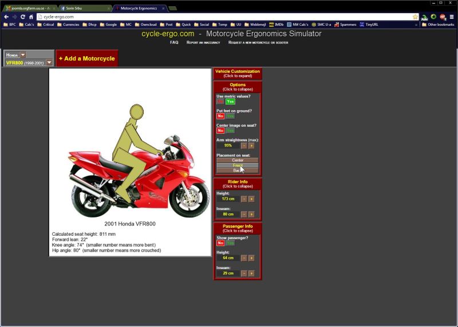Open the FAQ link
Viewport: 458px width, 327px height.
coord(174,42)
